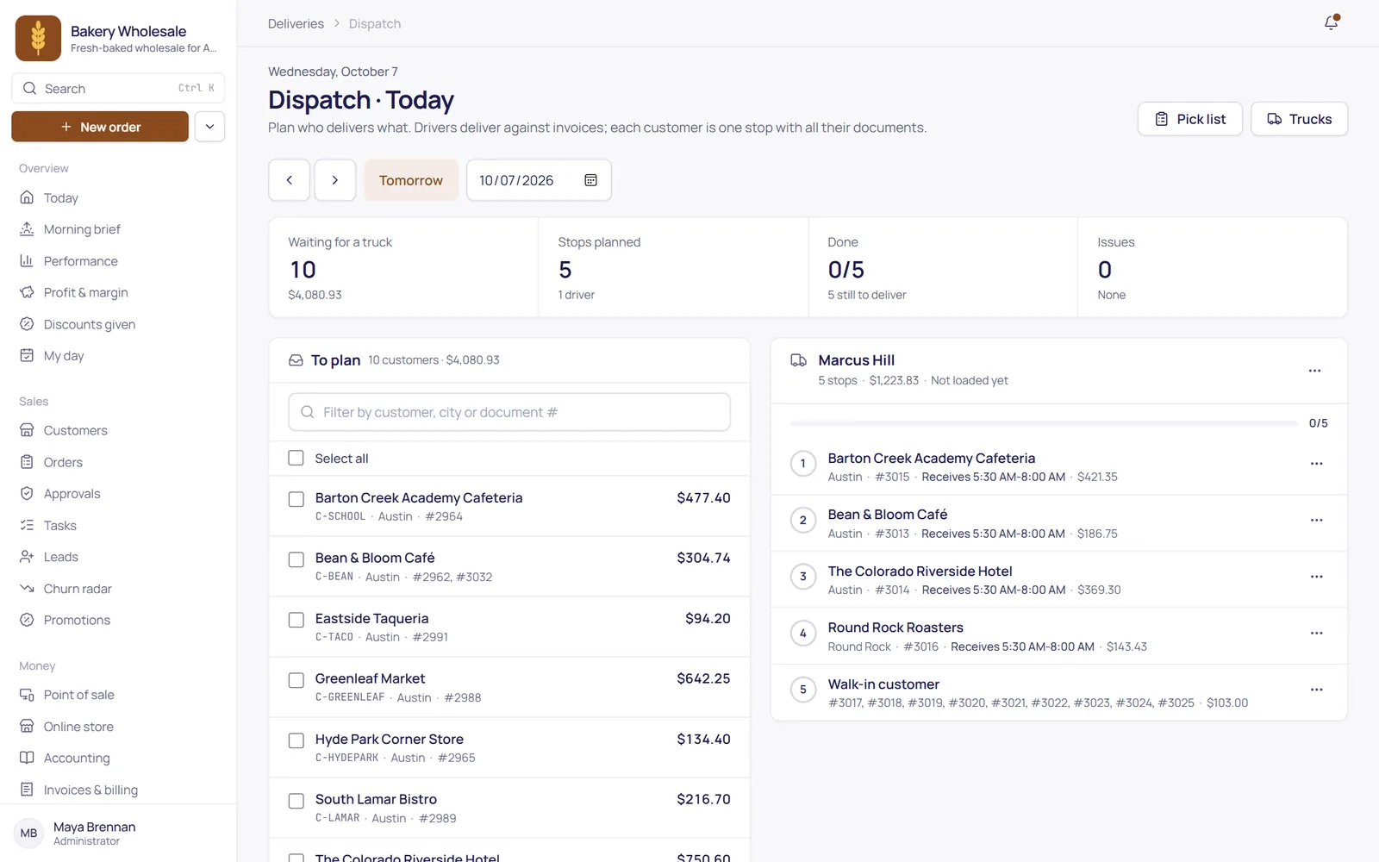Image resolution: width=1379 pixels, height=862 pixels.
Task: Open options for Round Rock Roasters stop
Action: [x=1316, y=633]
